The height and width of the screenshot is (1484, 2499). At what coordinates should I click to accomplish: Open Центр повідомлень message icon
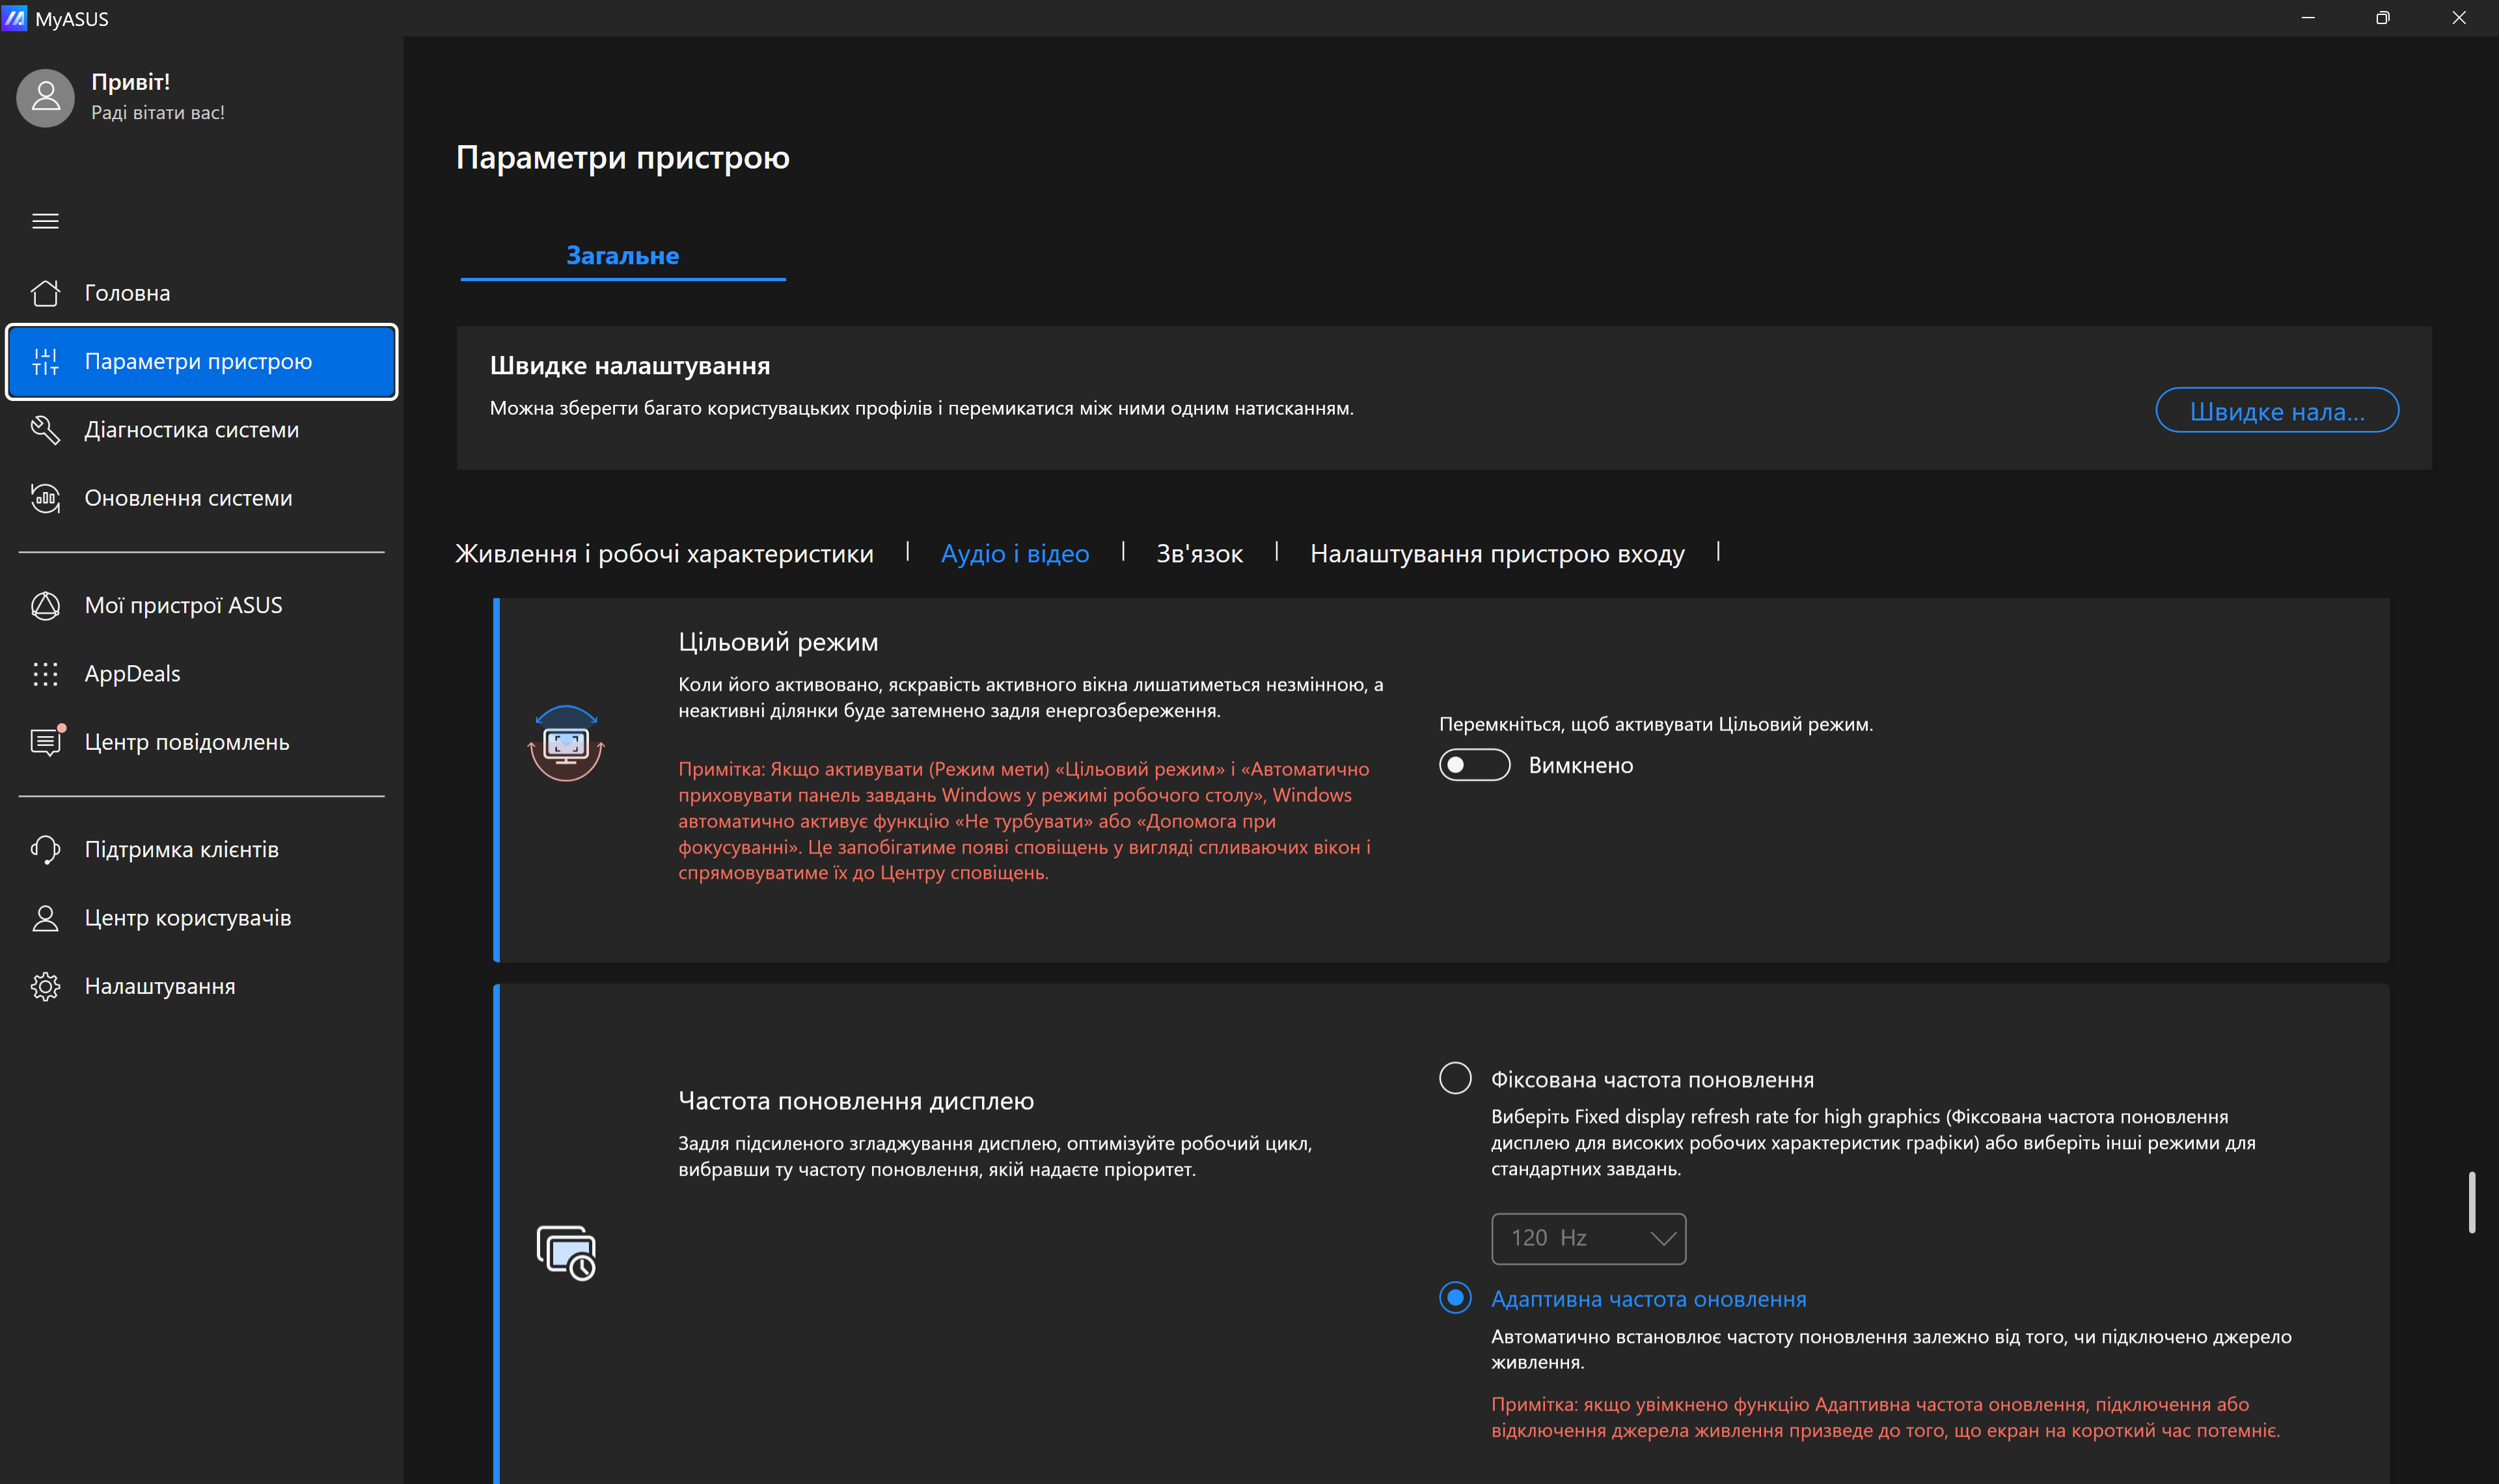45,742
